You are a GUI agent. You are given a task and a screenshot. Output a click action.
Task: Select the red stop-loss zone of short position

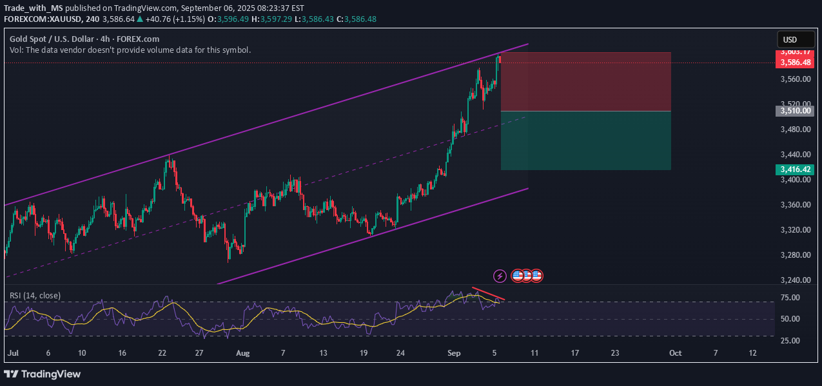click(x=585, y=82)
